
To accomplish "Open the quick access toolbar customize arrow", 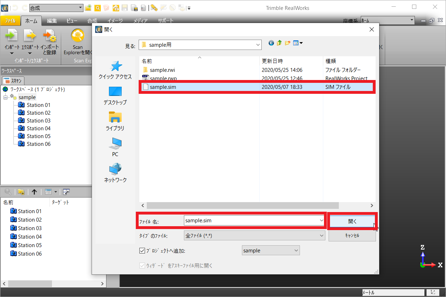I will (189, 8).
